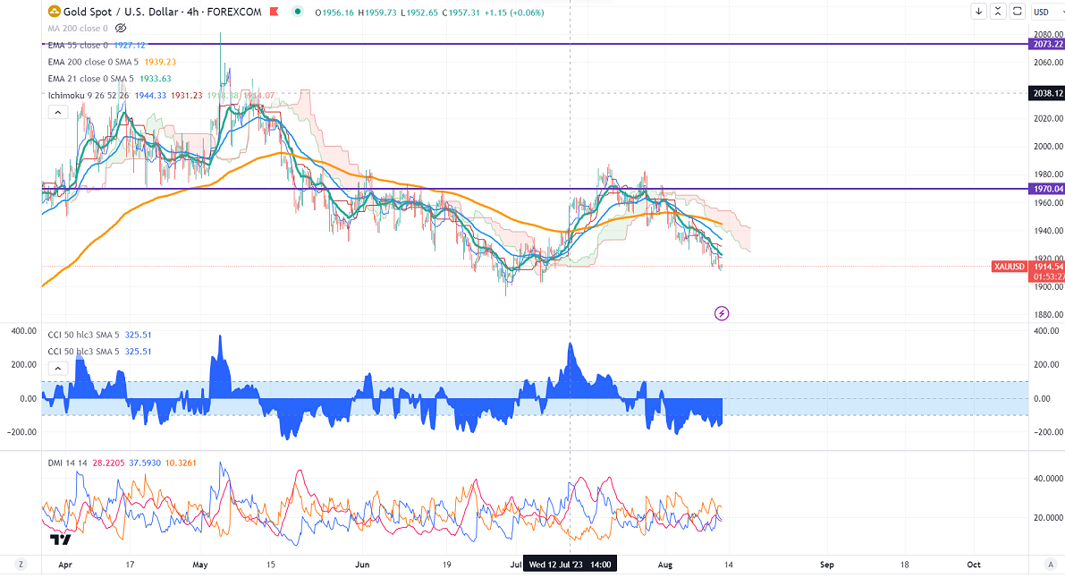Click the down arrow button near USD
1065x578 pixels.
(980, 12)
